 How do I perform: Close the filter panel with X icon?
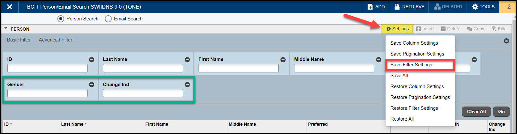506,41
